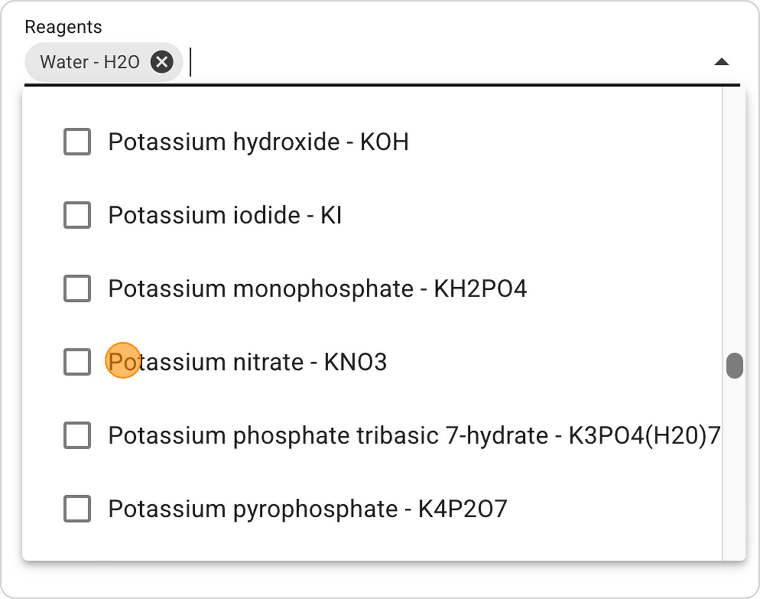Check the Potassium nitrate checkbox
The width and height of the screenshot is (760, 599).
click(x=77, y=362)
